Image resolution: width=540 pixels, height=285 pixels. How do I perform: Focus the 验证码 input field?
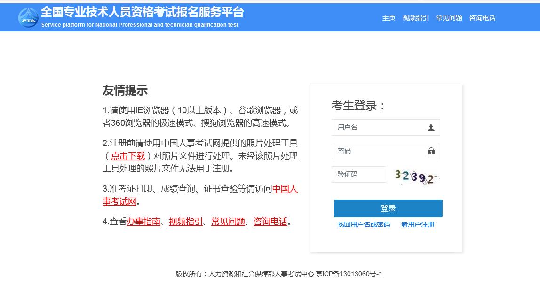pos(359,174)
